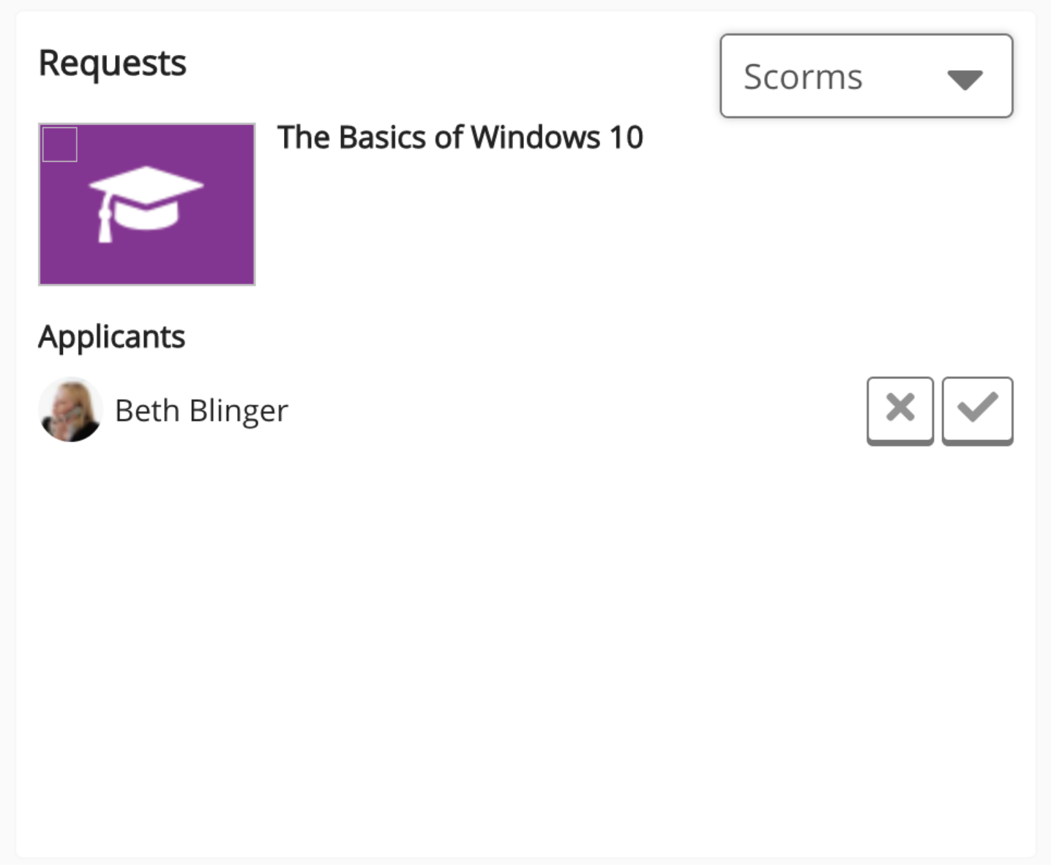Open the Scorms dropdown
The image size is (1051, 865).
pyautogui.click(x=866, y=76)
